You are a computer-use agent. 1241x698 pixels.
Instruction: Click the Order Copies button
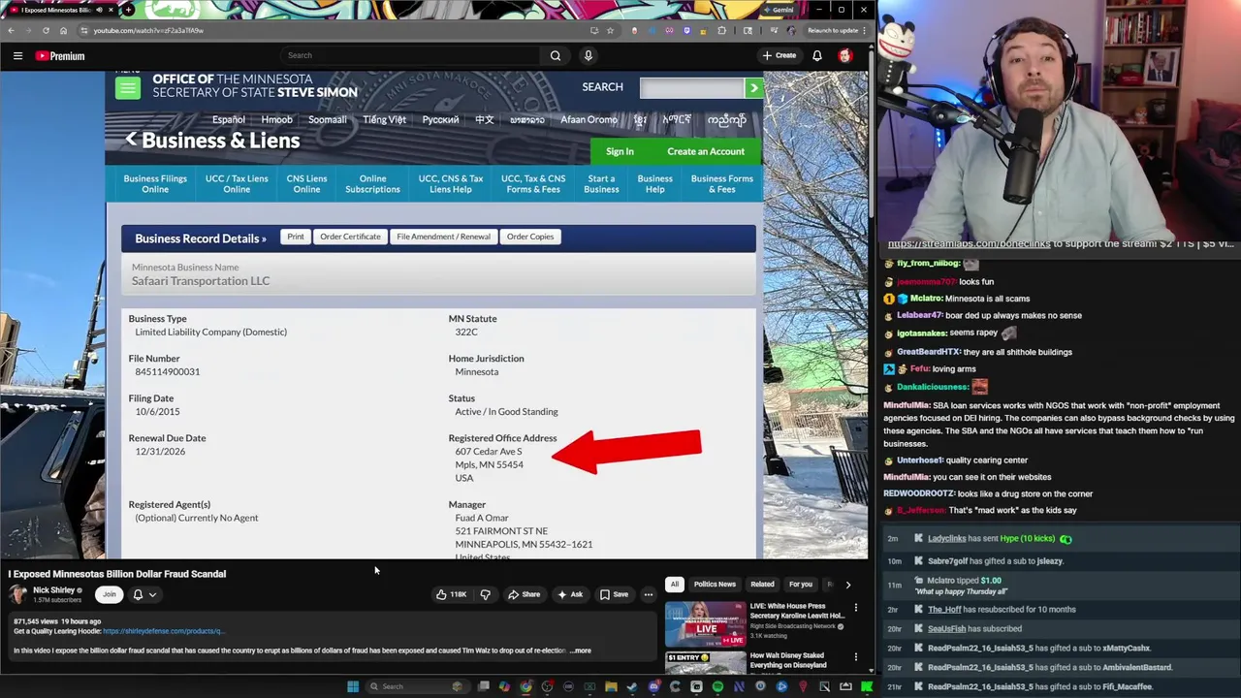click(x=530, y=237)
